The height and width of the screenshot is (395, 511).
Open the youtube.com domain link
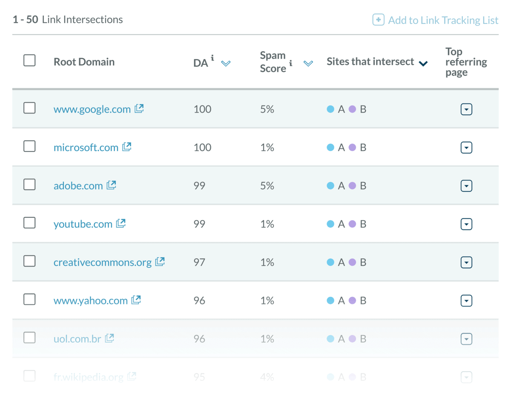pos(83,224)
